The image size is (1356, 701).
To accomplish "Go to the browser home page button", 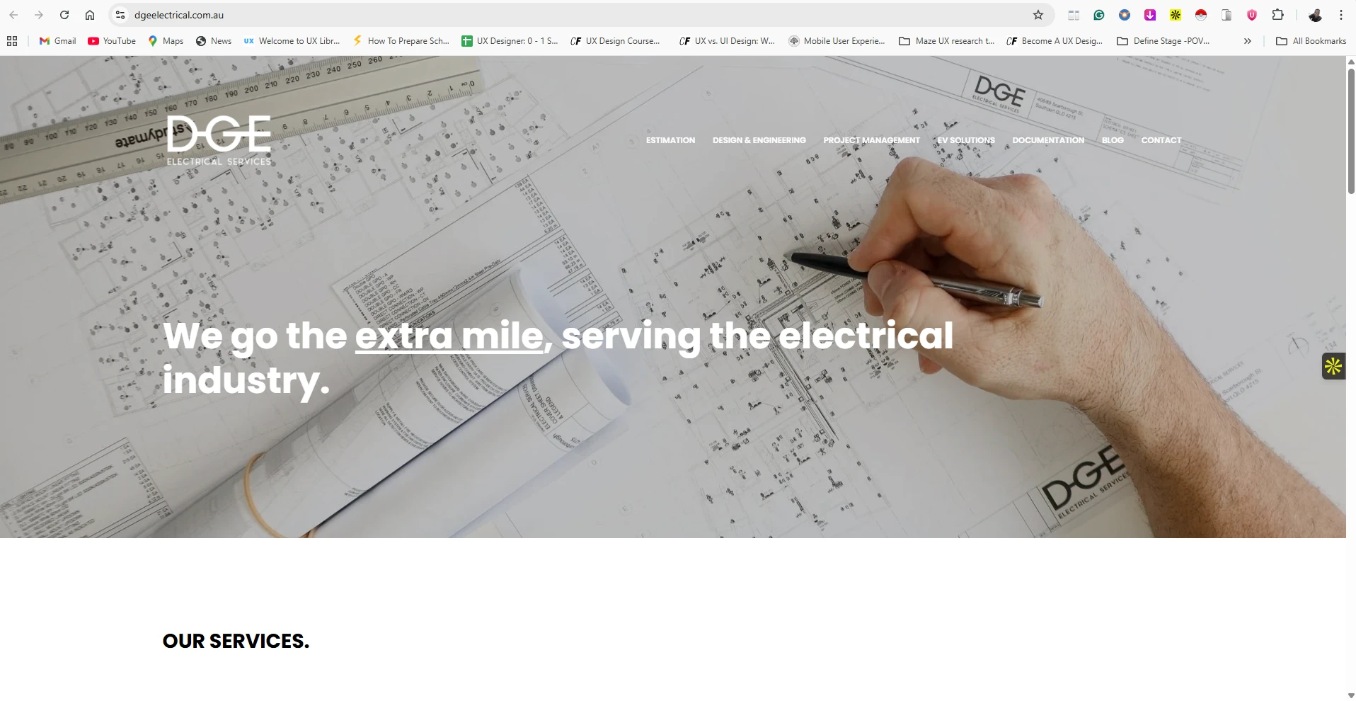I will point(90,15).
